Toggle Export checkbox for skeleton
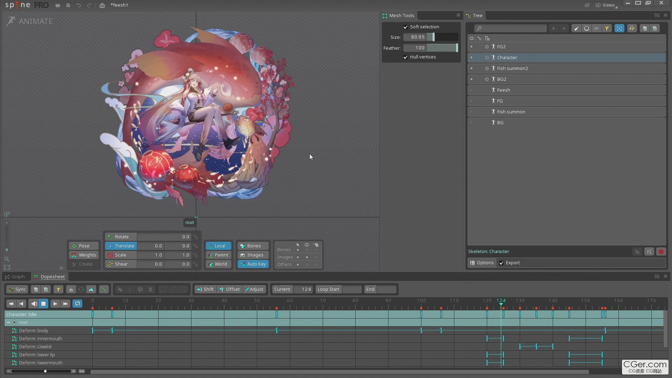 click(501, 263)
